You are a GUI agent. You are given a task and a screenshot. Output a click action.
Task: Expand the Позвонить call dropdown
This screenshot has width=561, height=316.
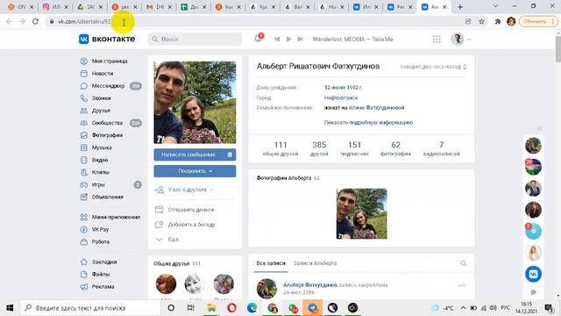click(x=195, y=171)
